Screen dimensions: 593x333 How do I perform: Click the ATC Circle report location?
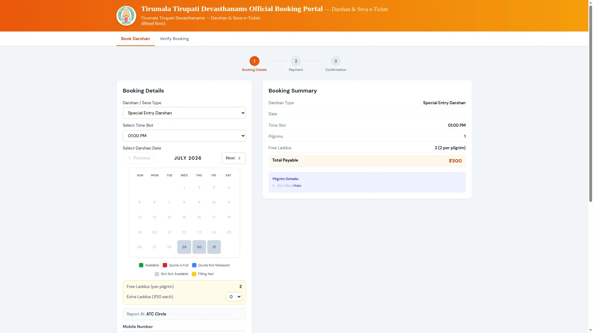tap(156, 314)
